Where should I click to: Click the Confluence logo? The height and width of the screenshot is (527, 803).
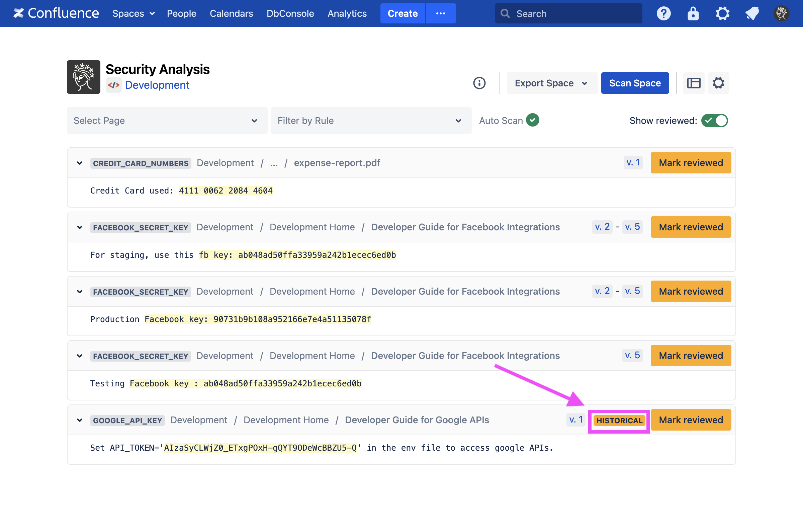point(56,13)
